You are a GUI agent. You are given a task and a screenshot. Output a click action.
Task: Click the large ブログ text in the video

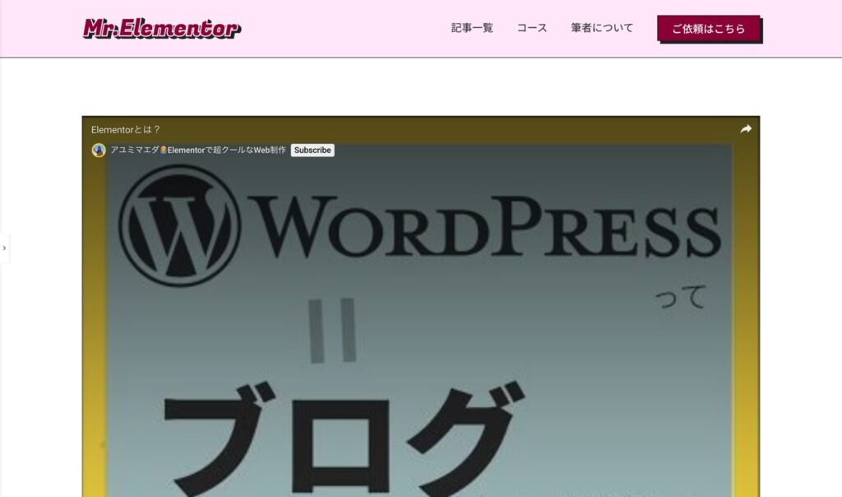(344, 436)
